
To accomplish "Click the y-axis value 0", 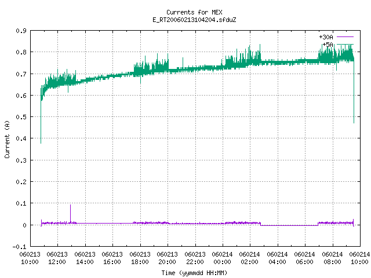I will pyautogui.click(x=24, y=225).
